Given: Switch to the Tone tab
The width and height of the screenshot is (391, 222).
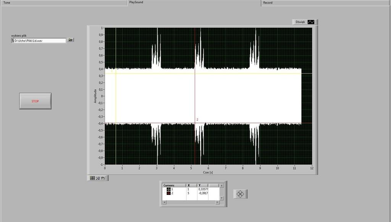Looking at the screenshot, I should 64,3.
